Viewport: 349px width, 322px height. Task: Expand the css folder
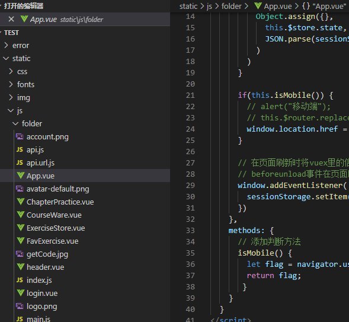(x=11, y=72)
